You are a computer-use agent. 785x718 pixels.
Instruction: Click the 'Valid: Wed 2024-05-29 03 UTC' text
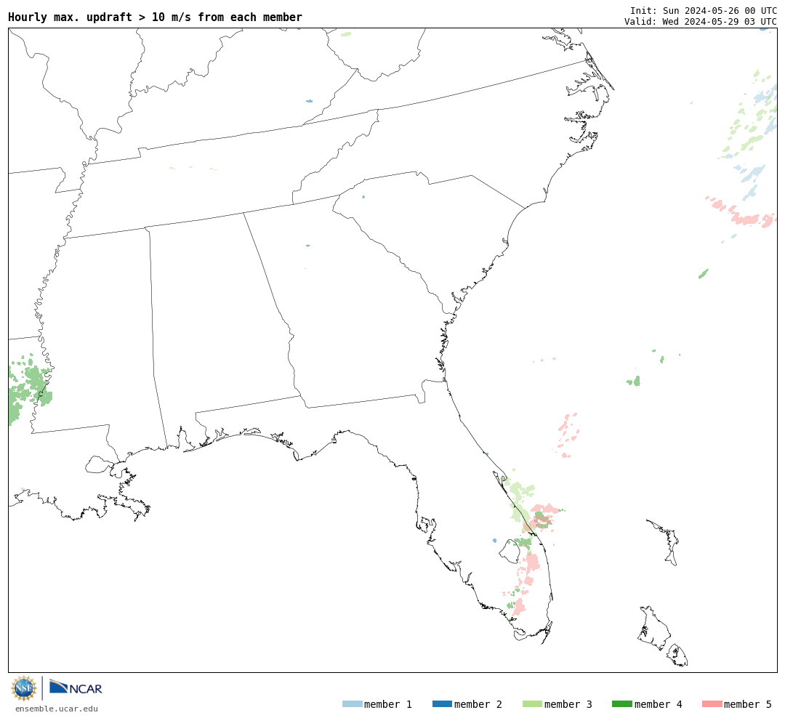701,22
